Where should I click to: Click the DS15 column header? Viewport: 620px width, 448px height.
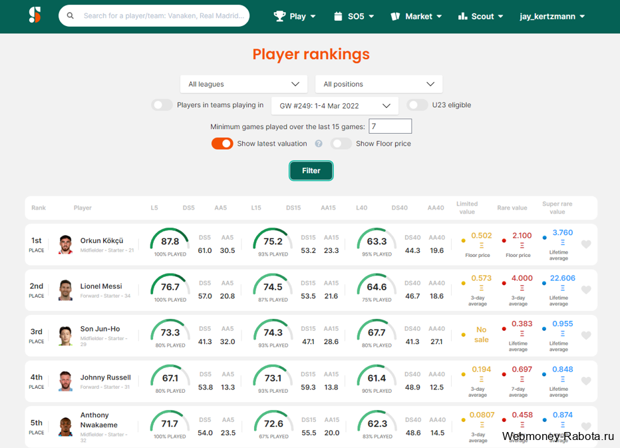click(293, 208)
